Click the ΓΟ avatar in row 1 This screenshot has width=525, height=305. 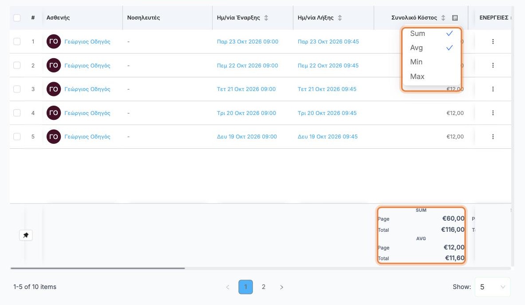pos(54,42)
